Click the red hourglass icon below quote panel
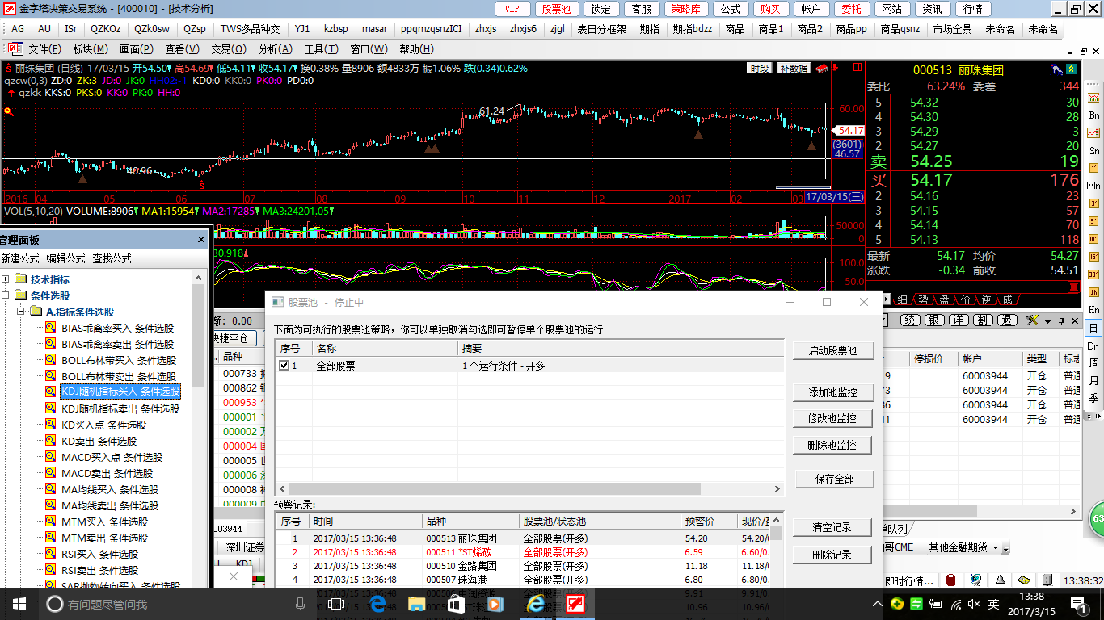This screenshot has height=620, width=1104. coord(1074,287)
